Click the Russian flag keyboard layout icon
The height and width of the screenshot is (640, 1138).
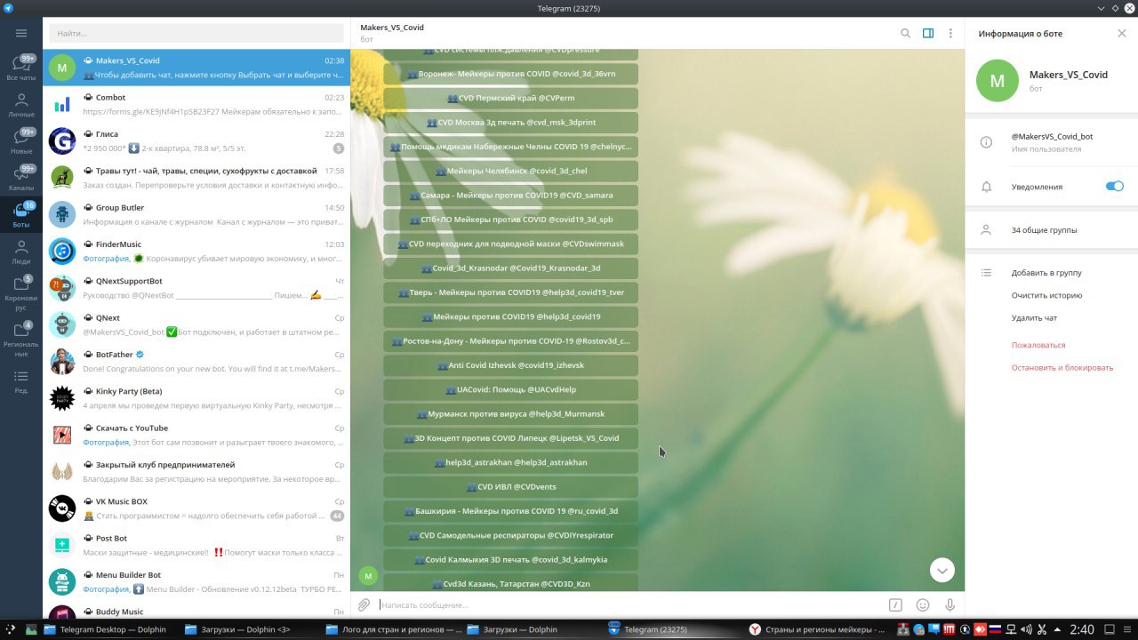pos(994,629)
